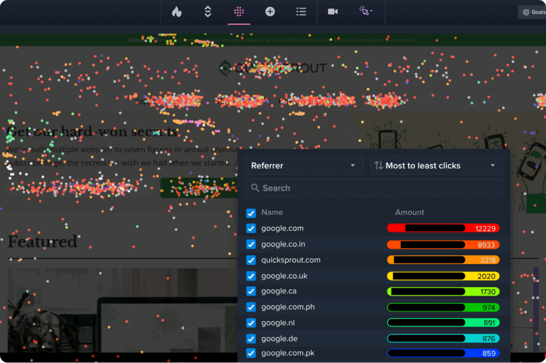Select the Confetti report icon
This screenshot has width=546, height=363.
coord(239,12)
